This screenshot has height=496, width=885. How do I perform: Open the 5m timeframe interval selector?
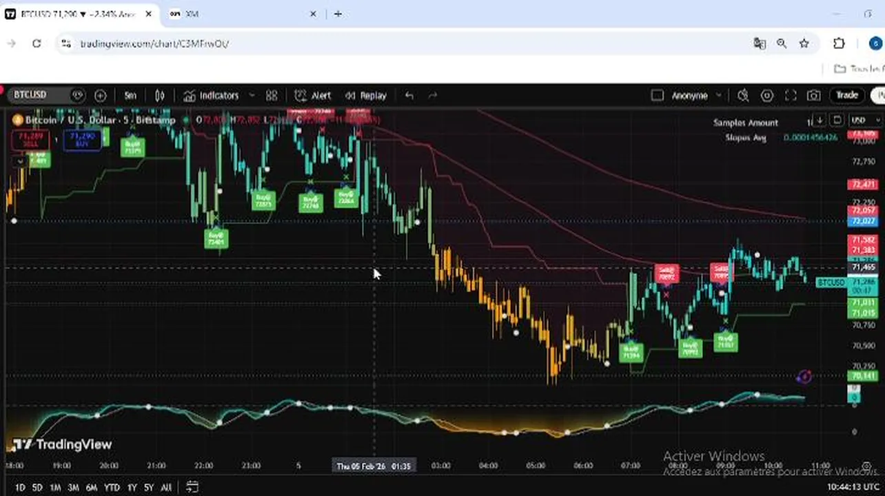pyautogui.click(x=130, y=96)
